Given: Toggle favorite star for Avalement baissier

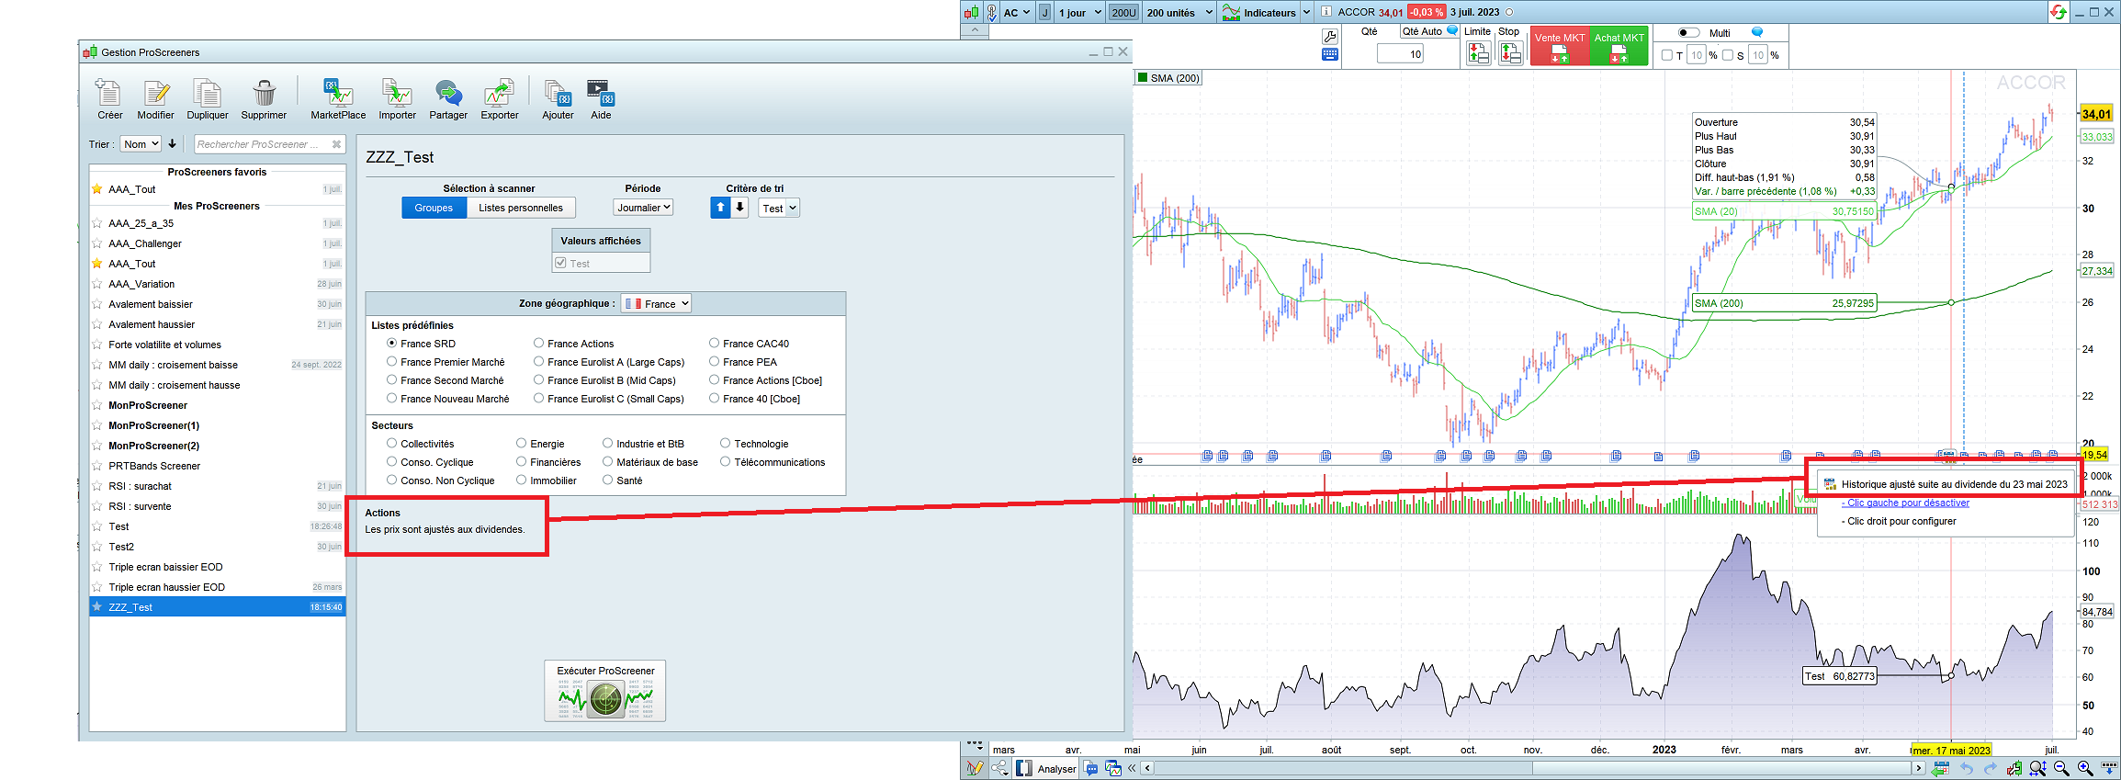Looking at the screenshot, I should [97, 304].
